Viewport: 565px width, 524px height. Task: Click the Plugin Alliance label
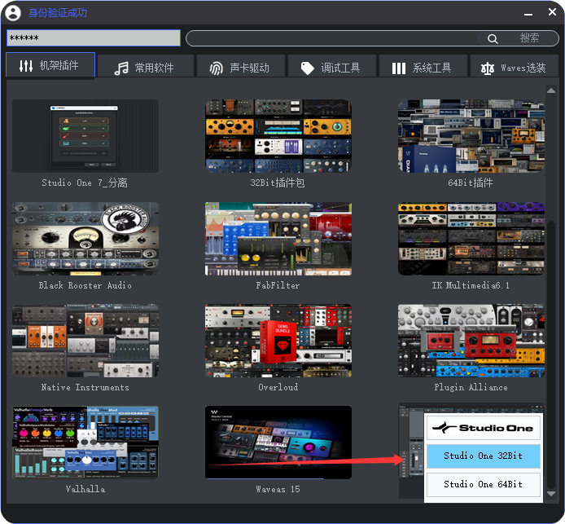[471, 388]
